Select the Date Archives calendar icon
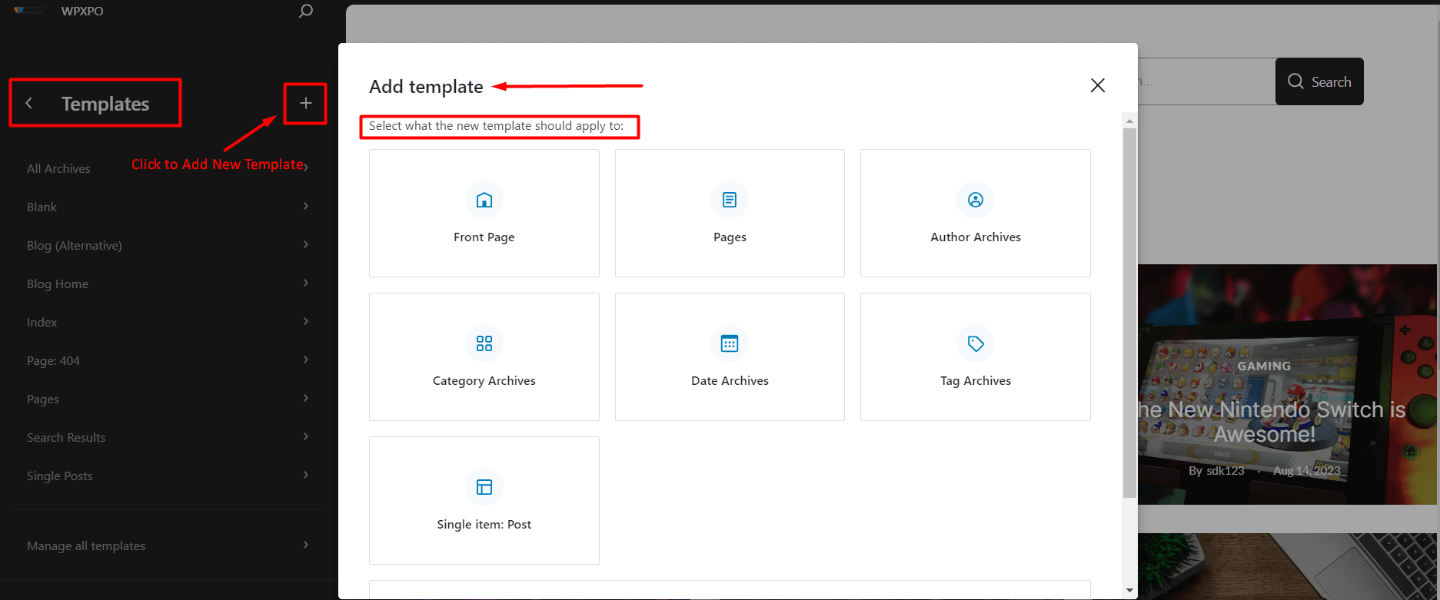 pyautogui.click(x=730, y=343)
